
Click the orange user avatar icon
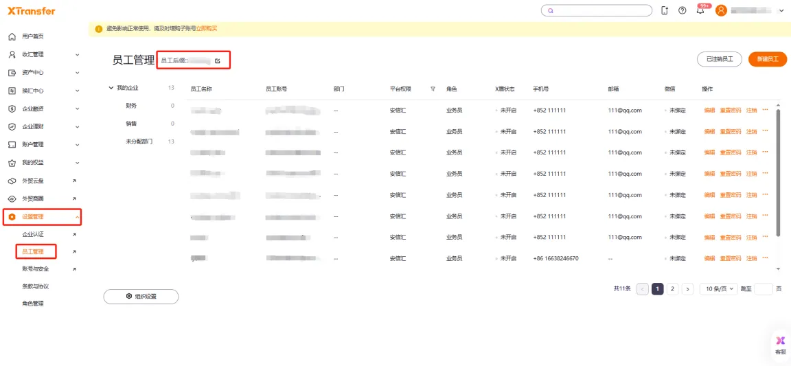pos(721,11)
